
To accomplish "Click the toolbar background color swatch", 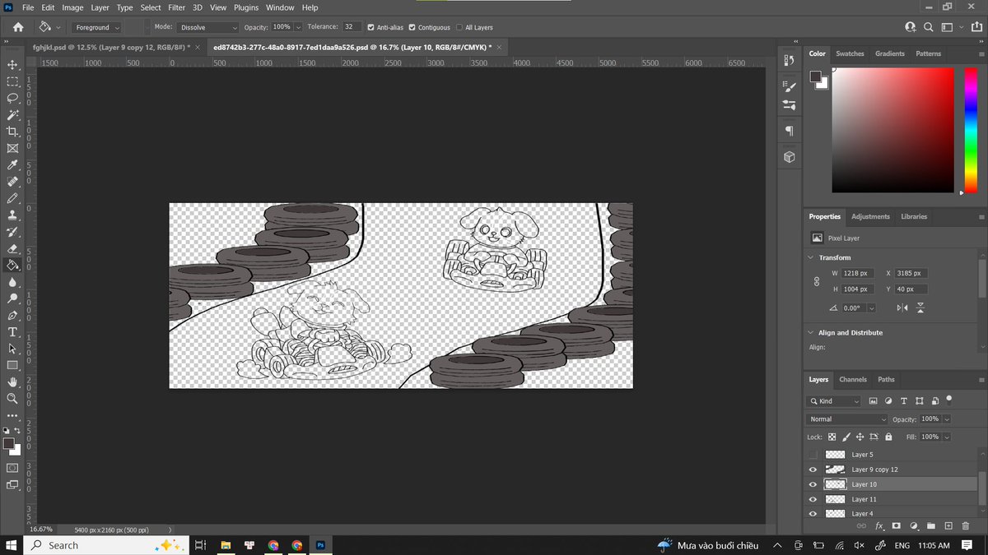I will tap(16, 450).
